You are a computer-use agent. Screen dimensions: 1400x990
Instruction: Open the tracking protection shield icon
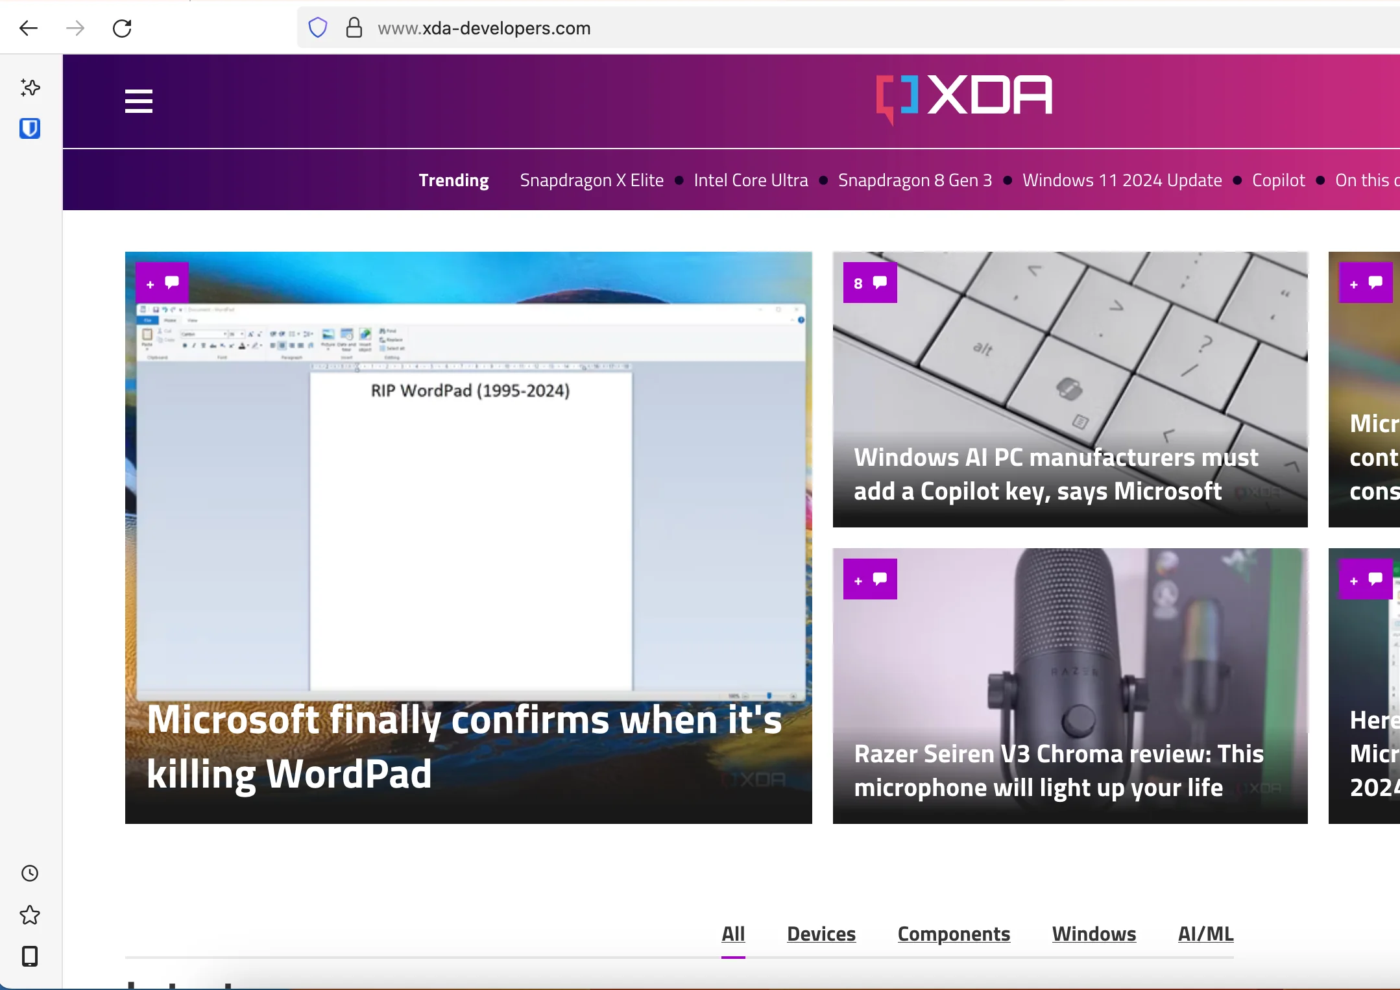317,28
